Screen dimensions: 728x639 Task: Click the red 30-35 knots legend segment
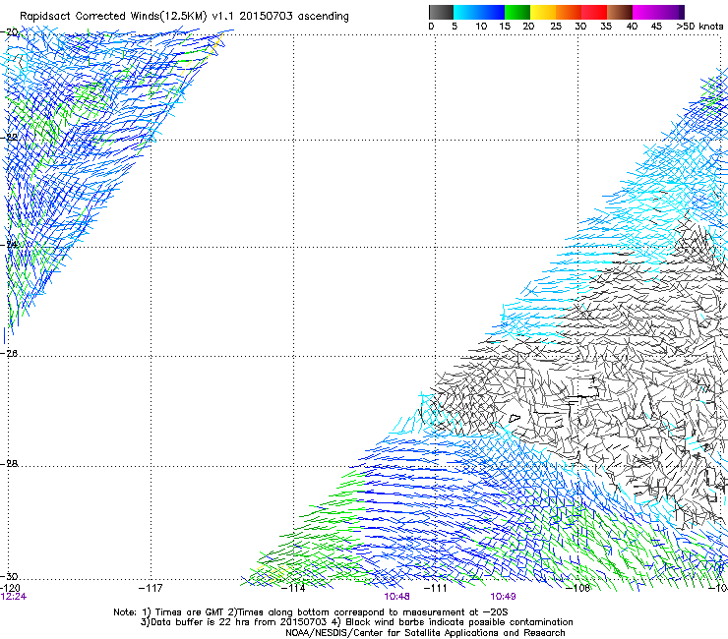point(594,12)
